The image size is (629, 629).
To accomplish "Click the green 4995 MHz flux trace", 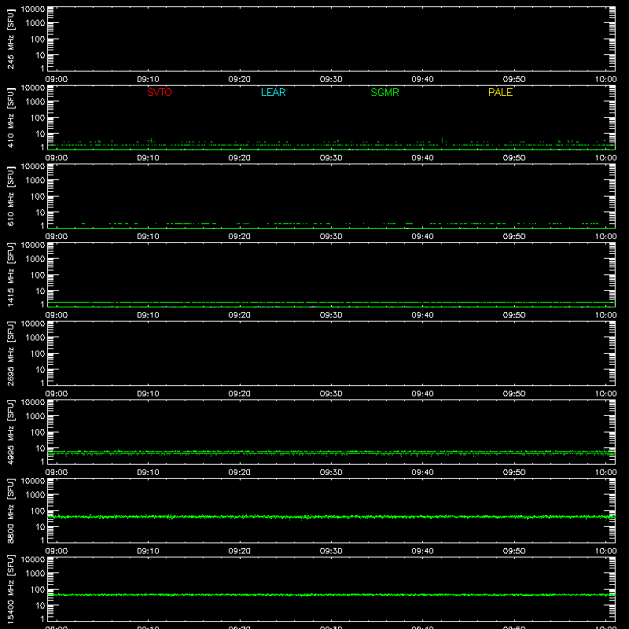I will click(x=331, y=453).
